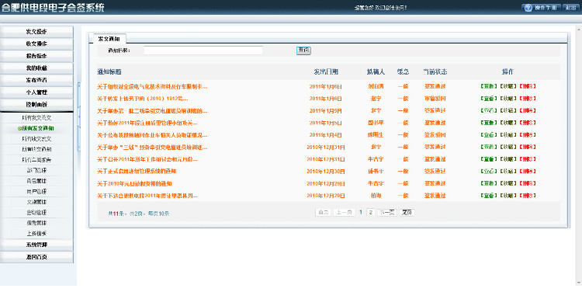Go to 返回首页 in sidebar
Viewport: 582px width, 292px height.
[x=36, y=257]
